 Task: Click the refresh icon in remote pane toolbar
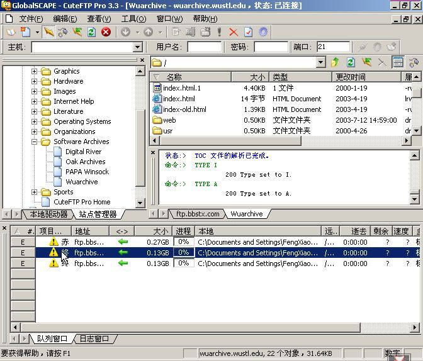tap(351, 62)
